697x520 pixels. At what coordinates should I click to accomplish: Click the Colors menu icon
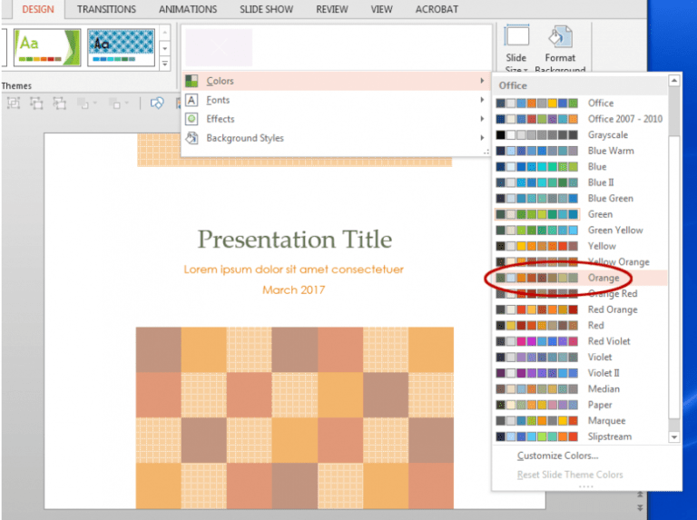pos(191,81)
